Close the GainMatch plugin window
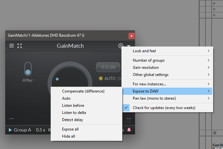The image size is (223, 149). 131,35
